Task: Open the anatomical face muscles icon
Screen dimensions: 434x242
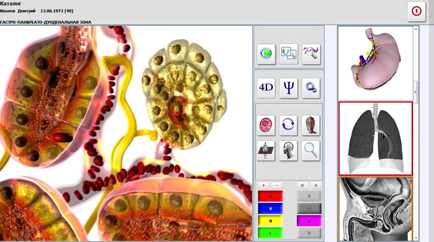Action: (x=311, y=125)
